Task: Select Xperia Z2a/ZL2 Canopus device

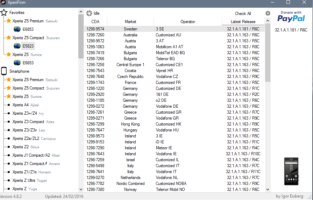Action: pyautogui.click(x=34, y=138)
